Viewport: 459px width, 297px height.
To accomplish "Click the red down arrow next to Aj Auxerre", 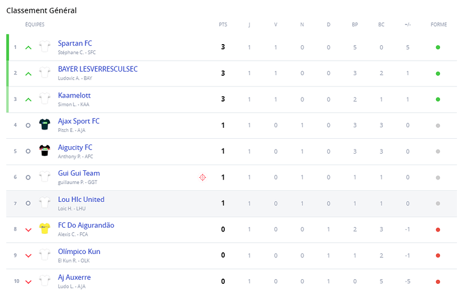I will pos(28,282).
